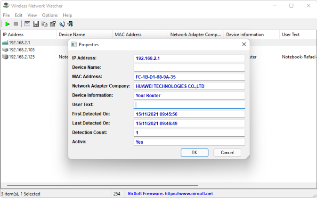Sort by IP Address column header
The width and height of the screenshot is (317, 198).
tap(29, 34)
